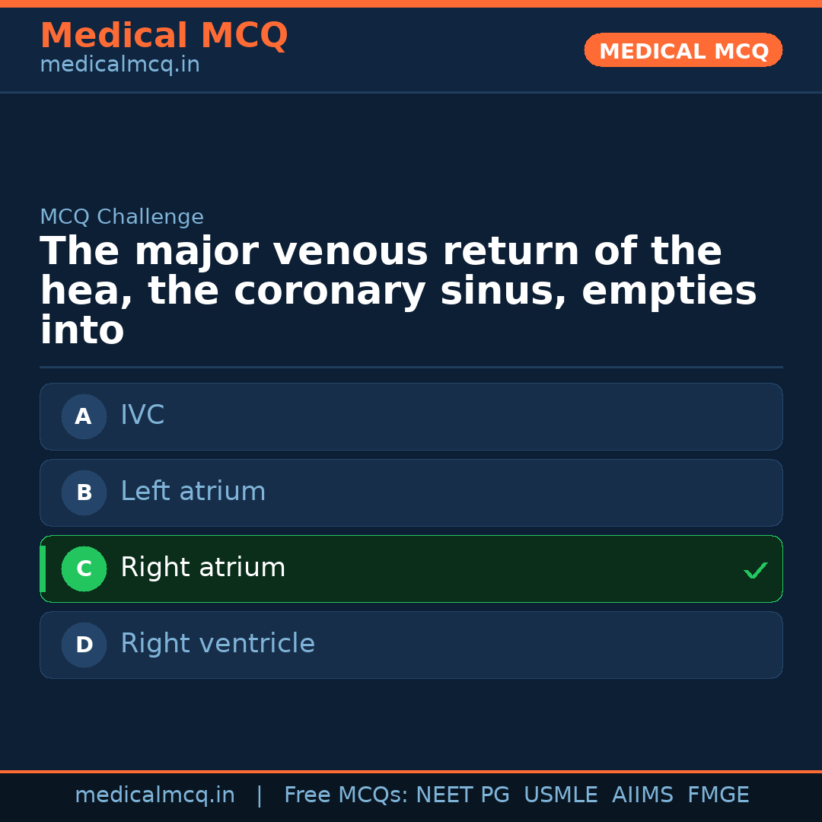Click the green left edge bar of option C
The height and width of the screenshot is (822, 822).
click(x=43, y=569)
